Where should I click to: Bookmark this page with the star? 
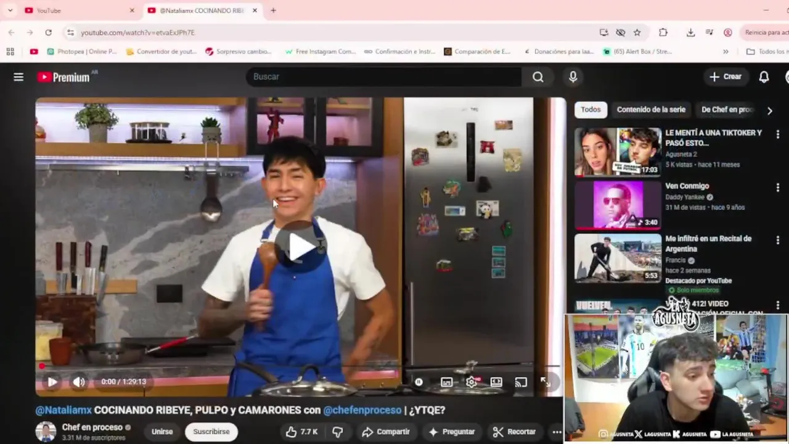coord(637,32)
